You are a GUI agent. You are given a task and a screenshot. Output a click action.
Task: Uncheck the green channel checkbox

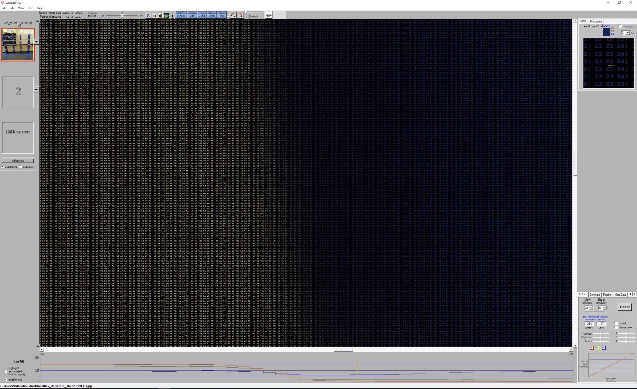(598, 348)
